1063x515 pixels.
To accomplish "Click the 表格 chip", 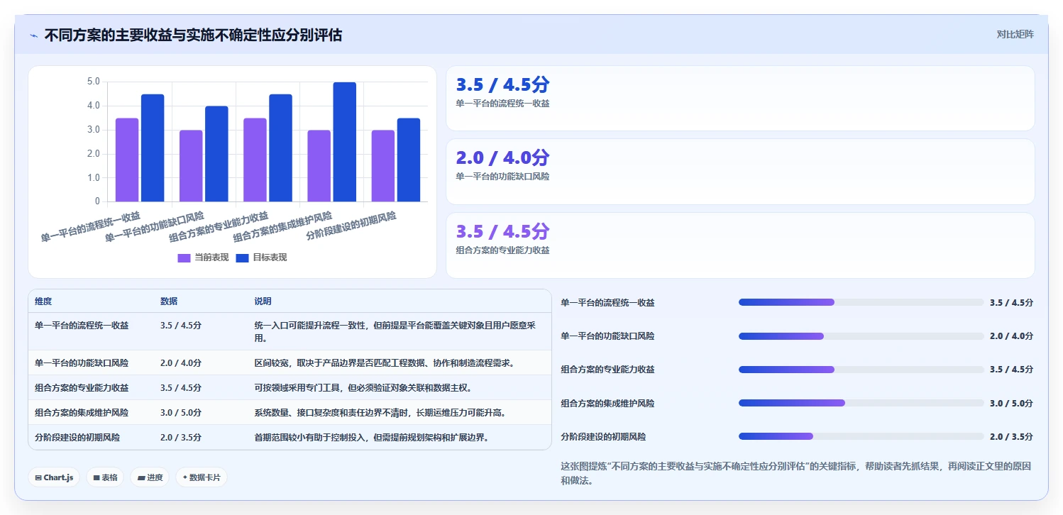I will [x=105, y=477].
